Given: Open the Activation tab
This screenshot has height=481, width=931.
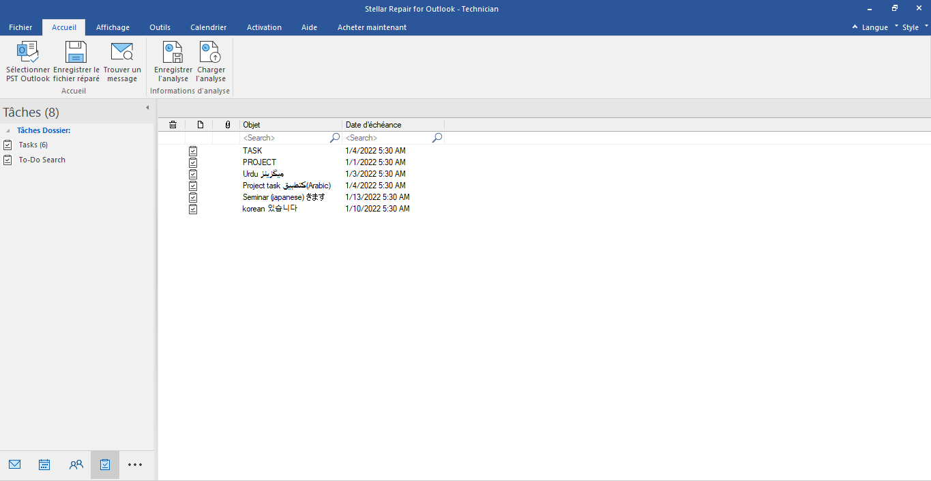Looking at the screenshot, I should pyautogui.click(x=264, y=27).
